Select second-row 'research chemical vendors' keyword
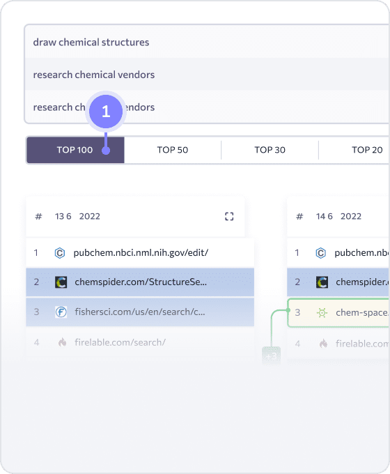 click(x=93, y=75)
